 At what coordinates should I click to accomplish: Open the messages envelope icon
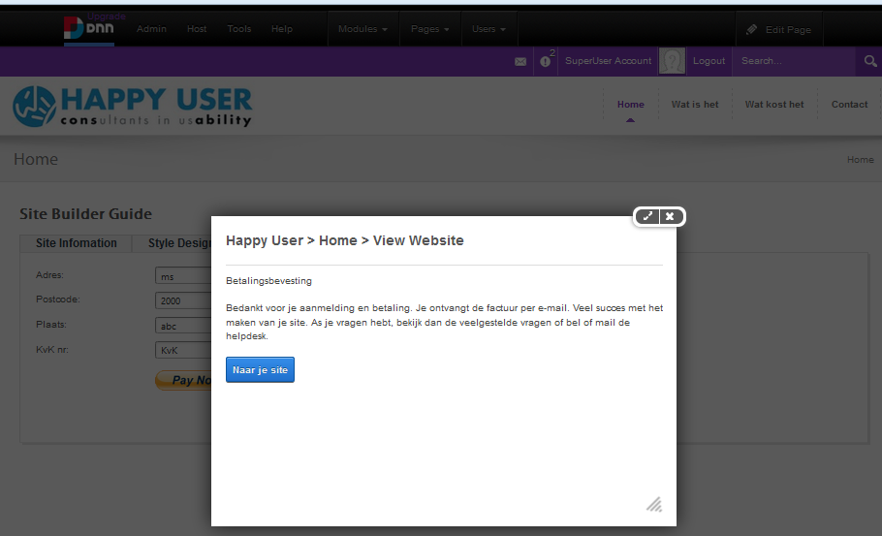pyautogui.click(x=520, y=61)
